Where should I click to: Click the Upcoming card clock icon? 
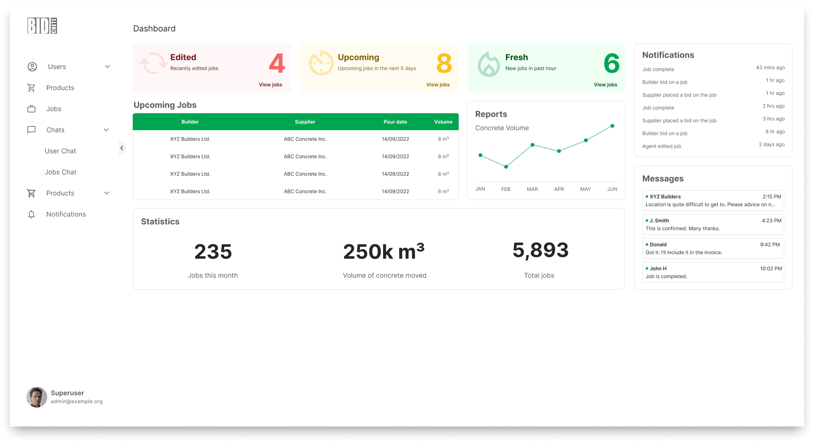click(321, 63)
